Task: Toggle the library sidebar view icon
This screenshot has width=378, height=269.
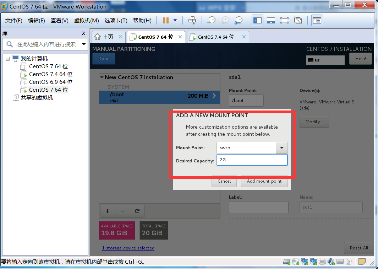Action: click(x=257, y=21)
